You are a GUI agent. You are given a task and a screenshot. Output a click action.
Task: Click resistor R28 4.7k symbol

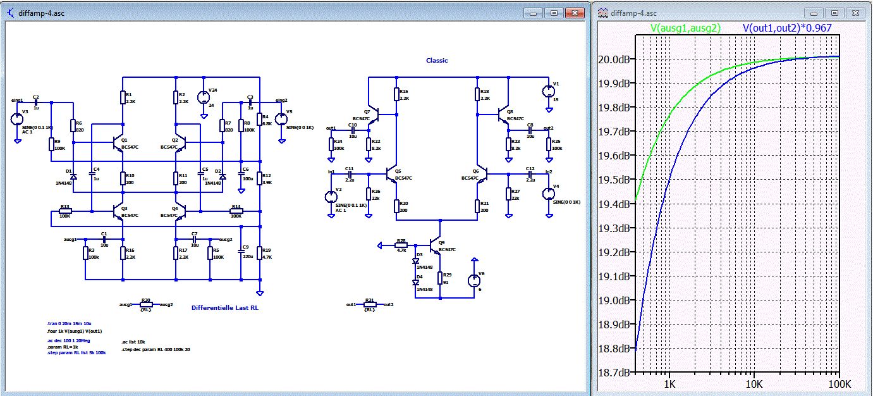pyautogui.click(x=401, y=245)
